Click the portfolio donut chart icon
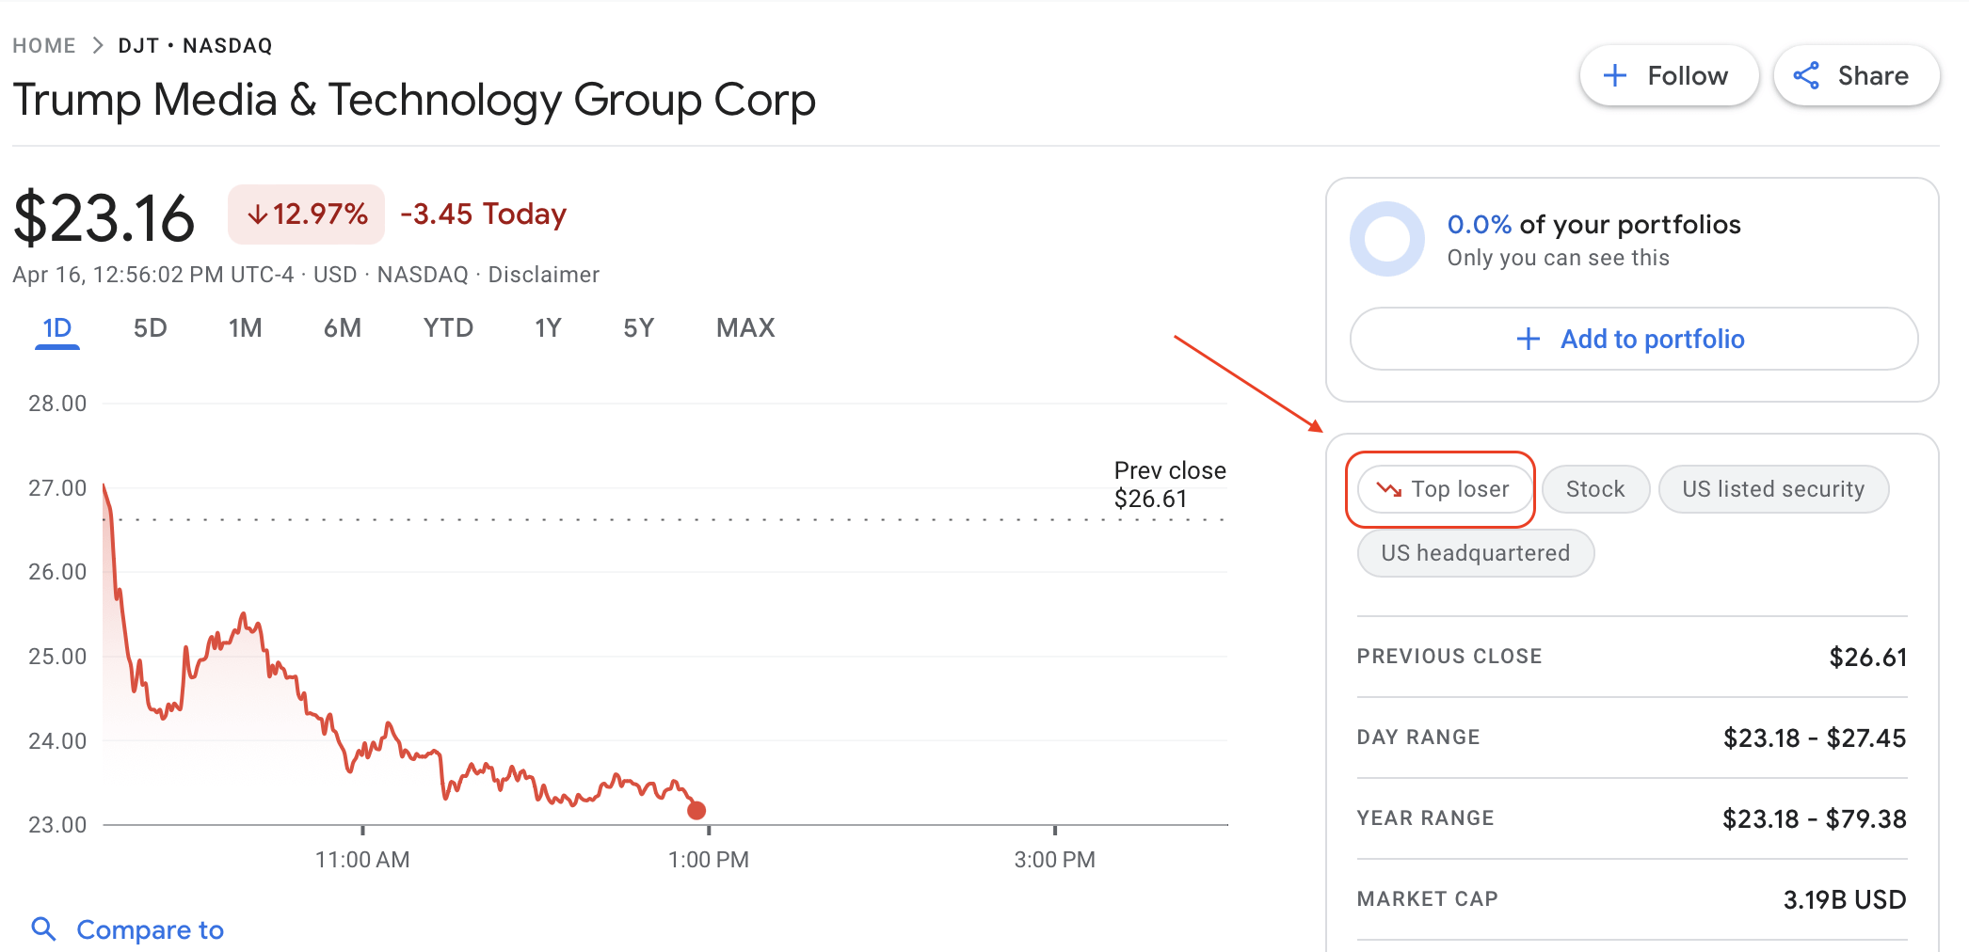This screenshot has width=1969, height=952. [1387, 239]
